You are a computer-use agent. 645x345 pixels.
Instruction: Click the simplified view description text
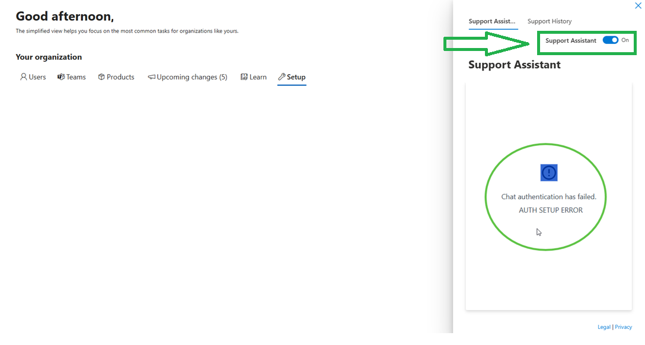[127, 31]
